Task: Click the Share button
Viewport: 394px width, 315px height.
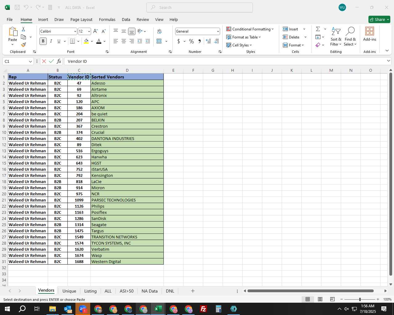Action: coord(379,19)
